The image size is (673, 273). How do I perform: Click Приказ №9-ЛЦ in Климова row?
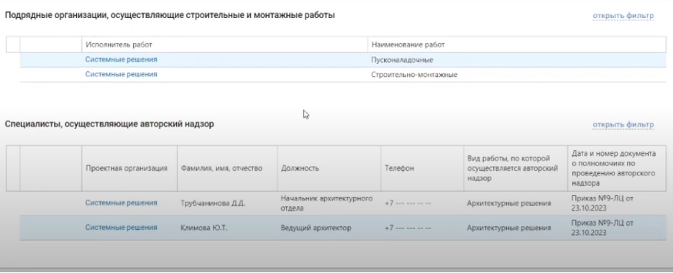[x=603, y=228]
